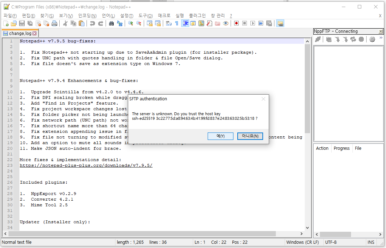Save current recorded macro icon
The image size is (386, 248).
click(269, 23)
